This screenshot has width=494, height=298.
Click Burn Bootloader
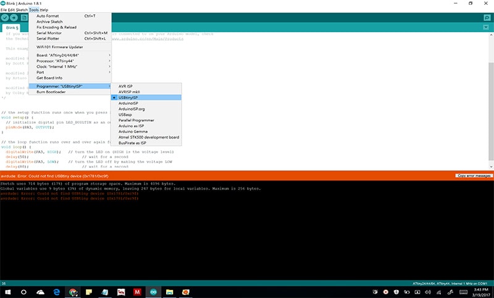pos(70,92)
